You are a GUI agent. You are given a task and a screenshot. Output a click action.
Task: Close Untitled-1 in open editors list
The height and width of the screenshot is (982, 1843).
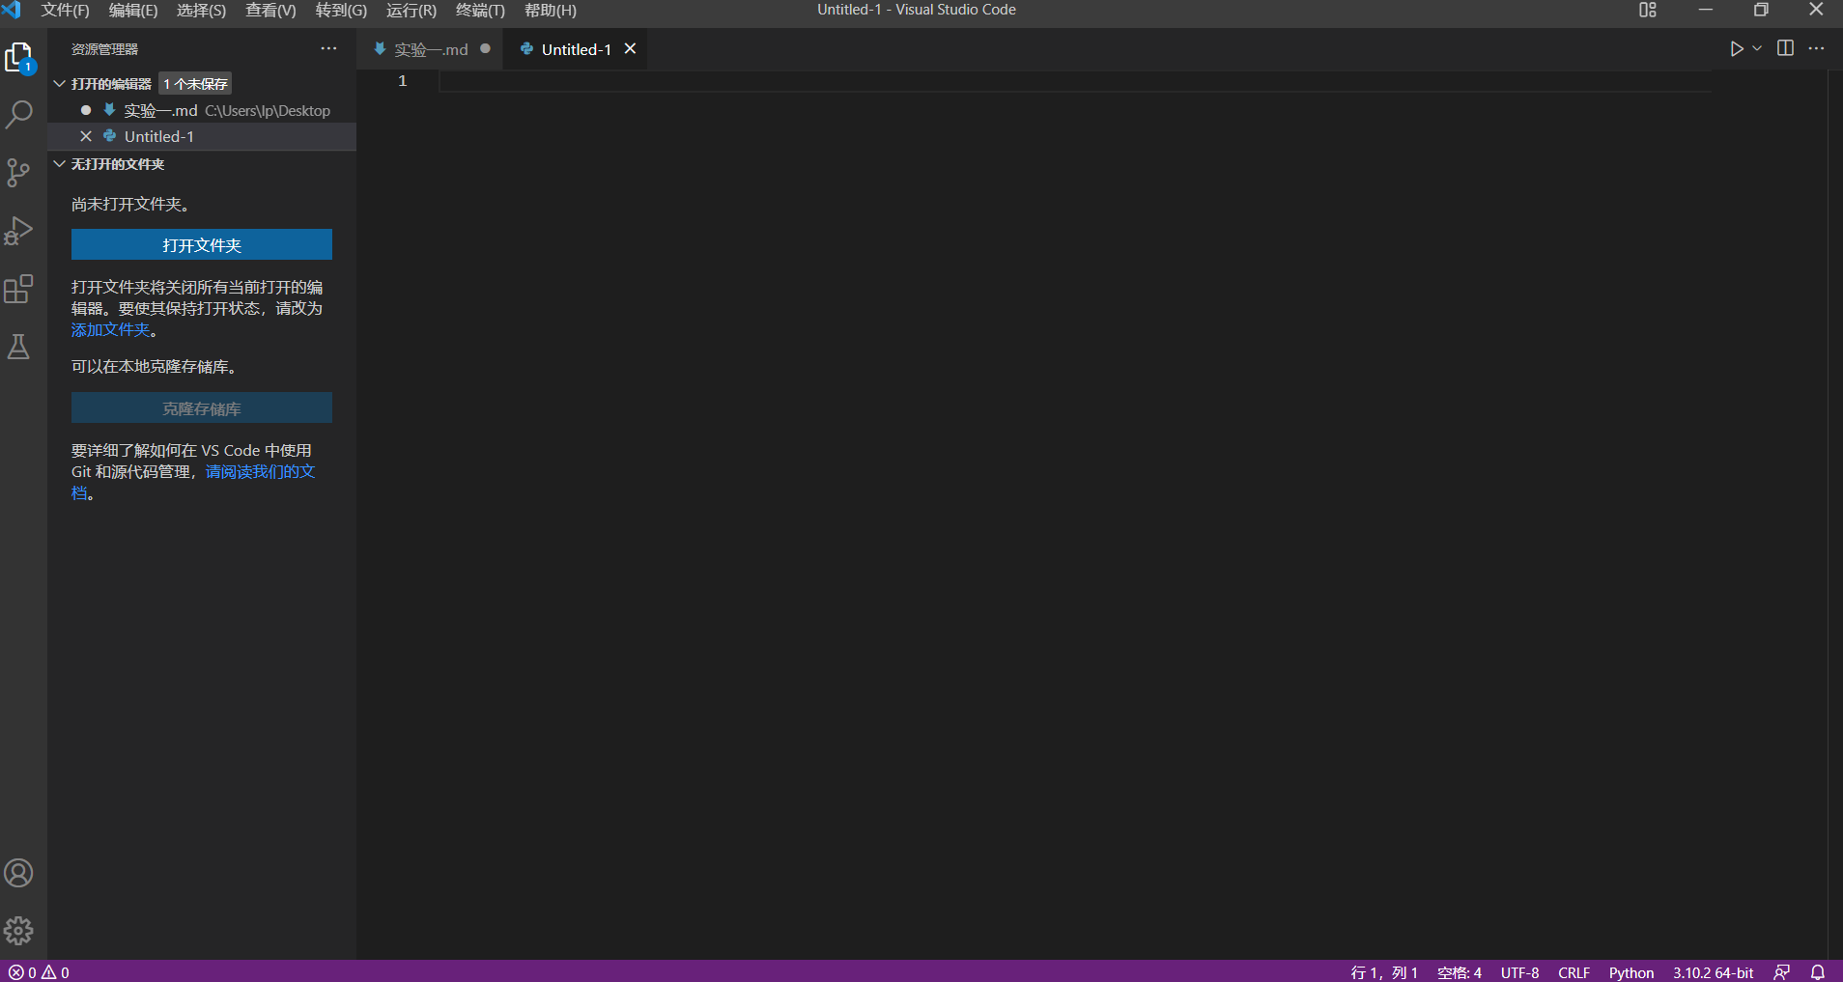tap(86, 136)
